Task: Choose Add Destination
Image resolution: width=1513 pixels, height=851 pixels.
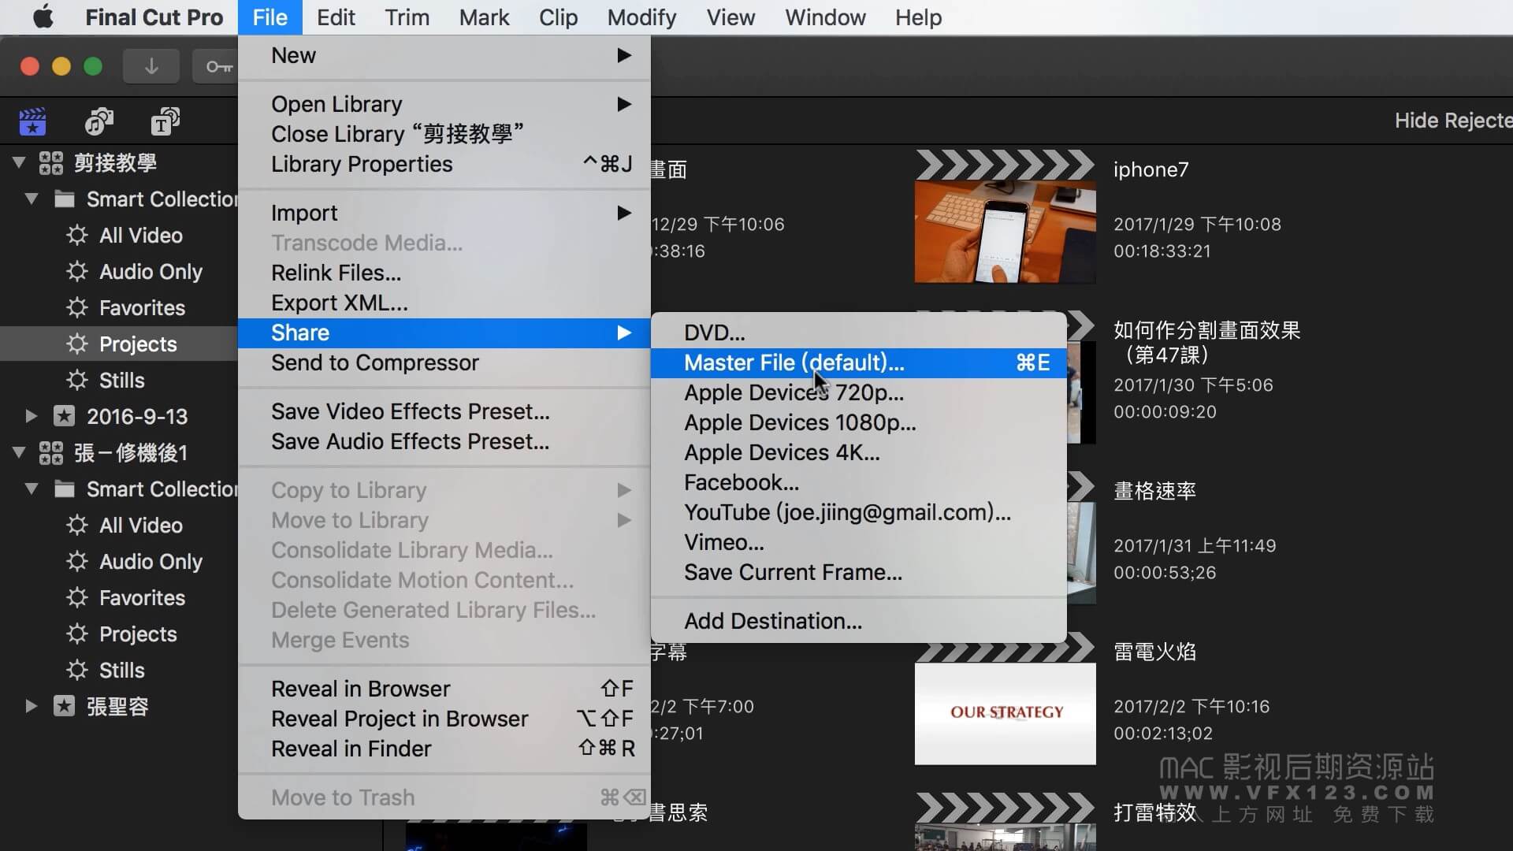Action: (859, 621)
